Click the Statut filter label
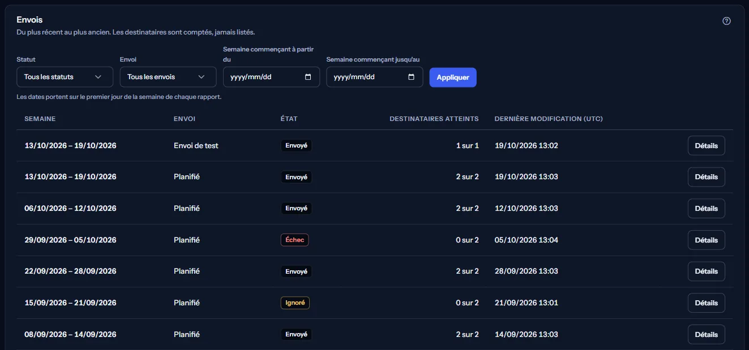749x350 pixels. (x=26, y=59)
